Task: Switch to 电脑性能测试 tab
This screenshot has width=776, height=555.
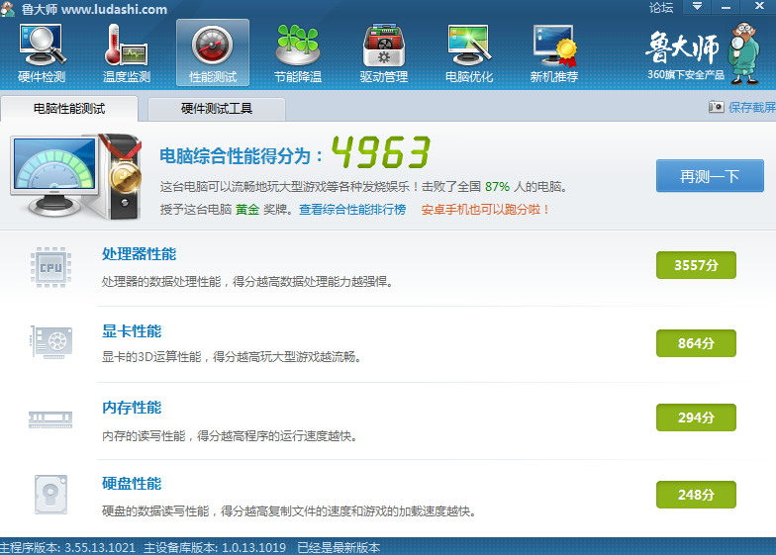Action: [x=69, y=109]
